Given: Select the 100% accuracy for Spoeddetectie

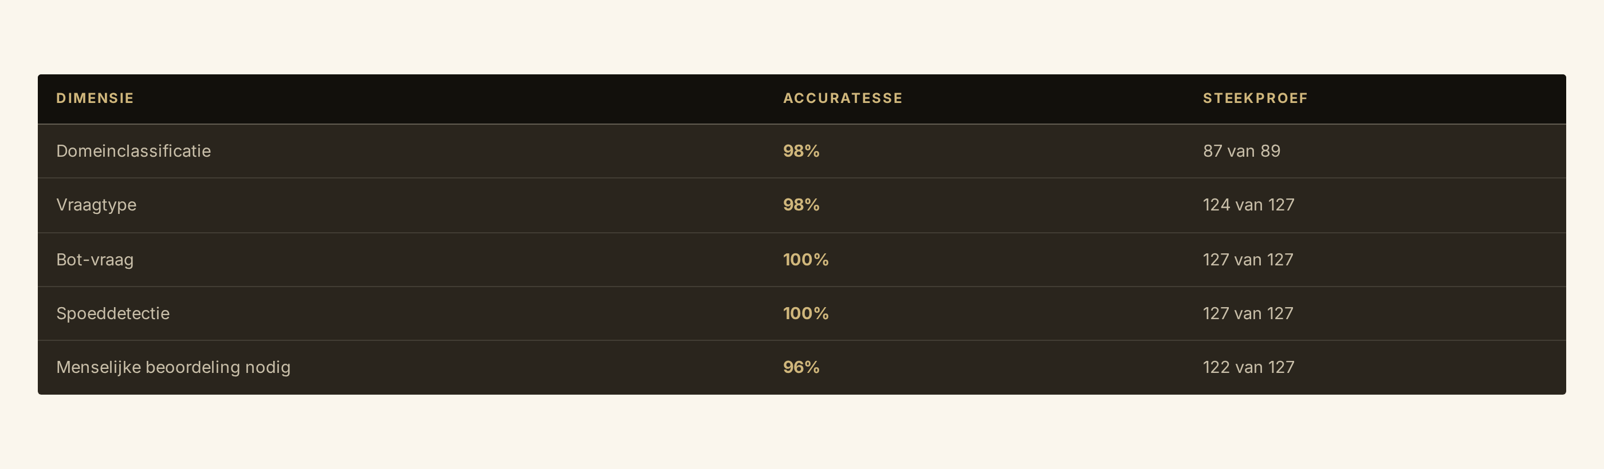Looking at the screenshot, I should pyautogui.click(x=805, y=313).
